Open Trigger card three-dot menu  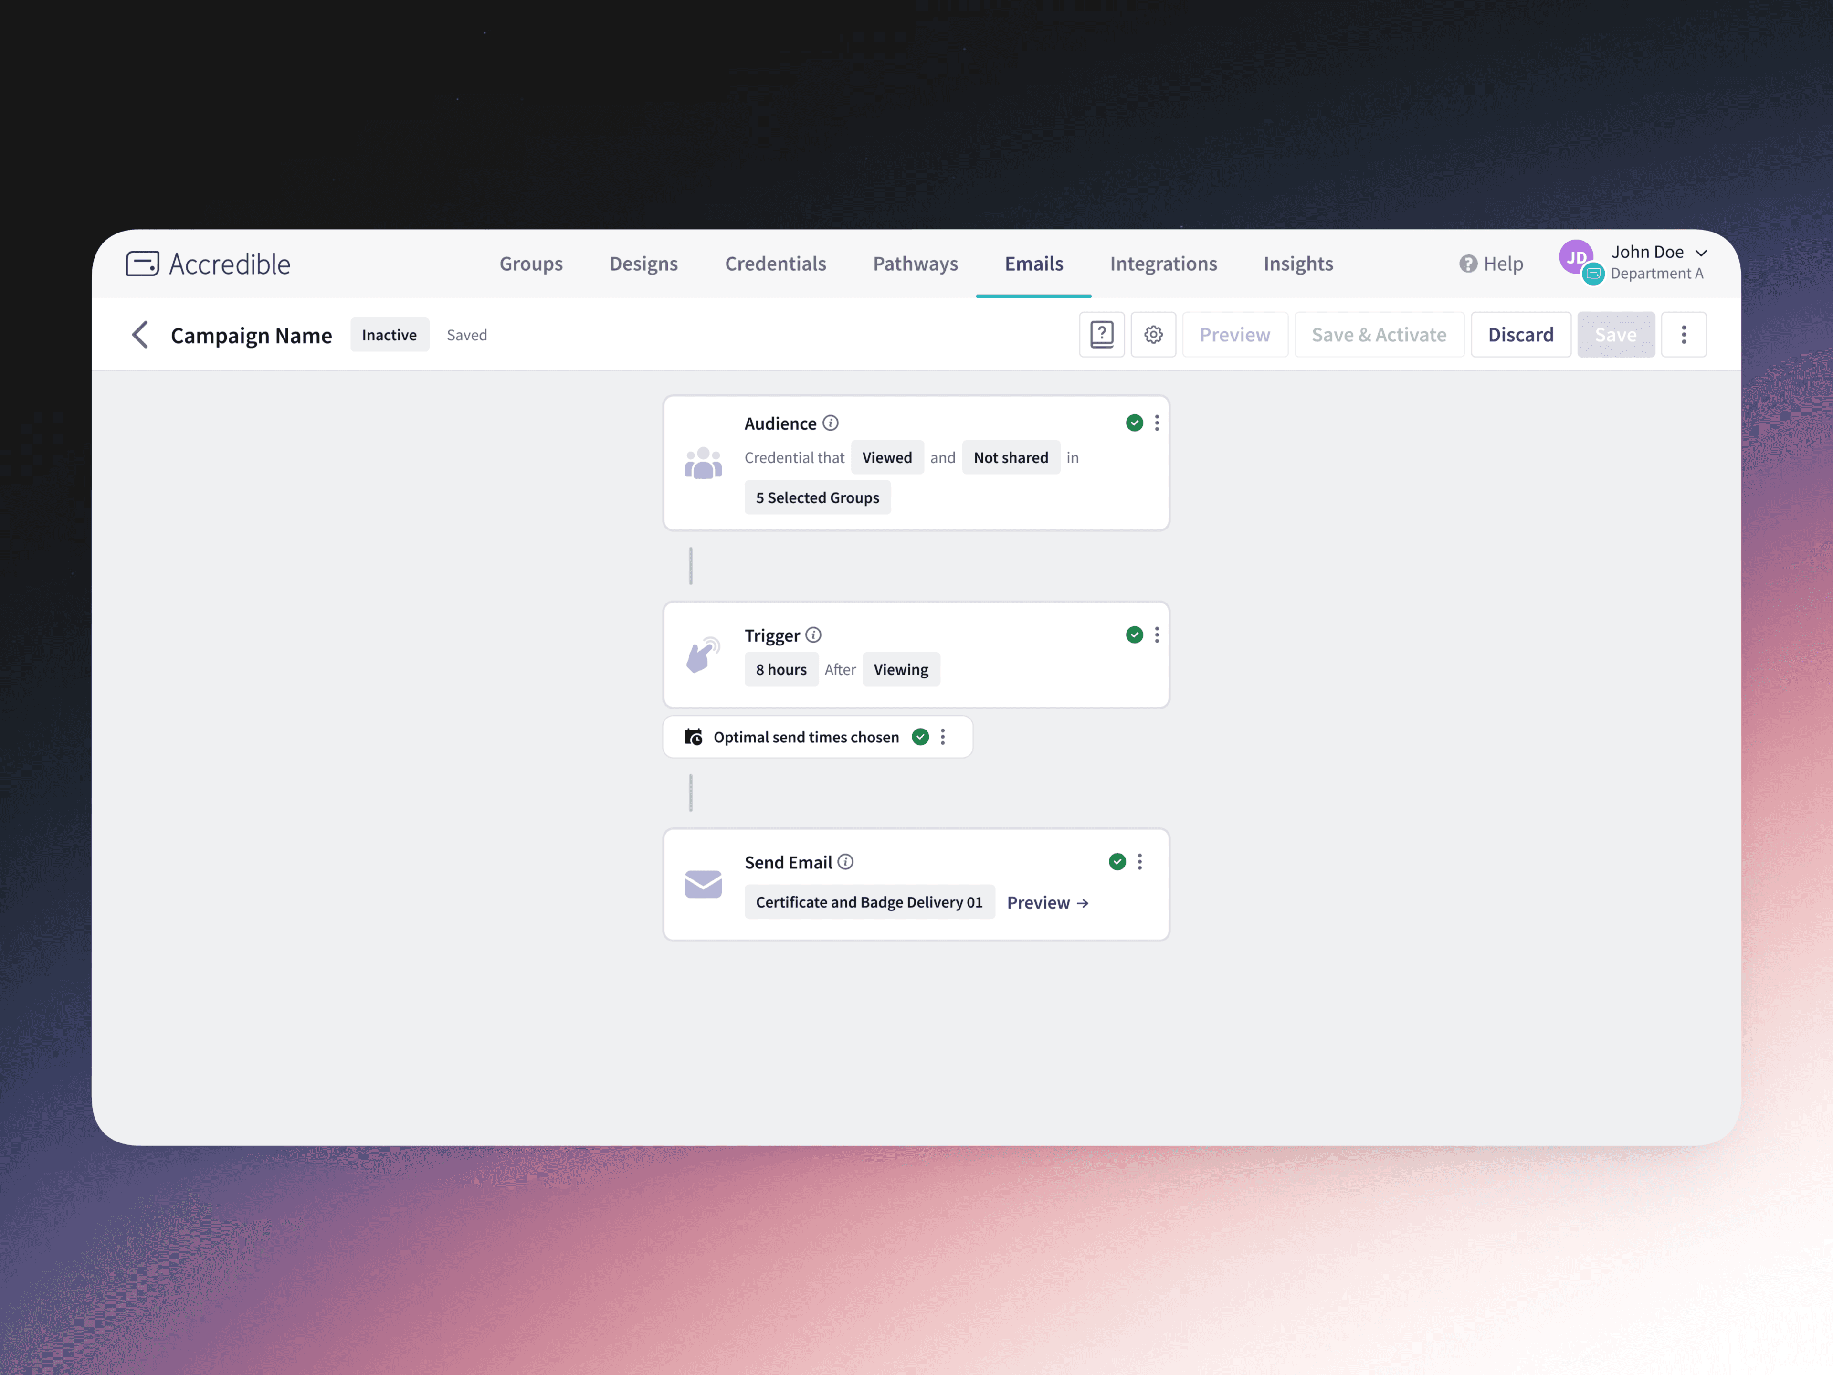pyautogui.click(x=1157, y=635)
